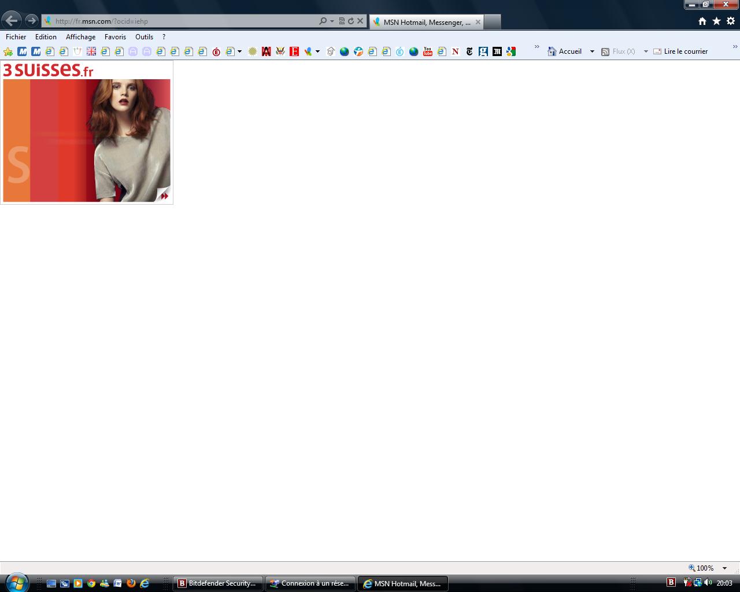Open the YouTube favorite
This screenshot has width=740, height=592.
point(428,51)
